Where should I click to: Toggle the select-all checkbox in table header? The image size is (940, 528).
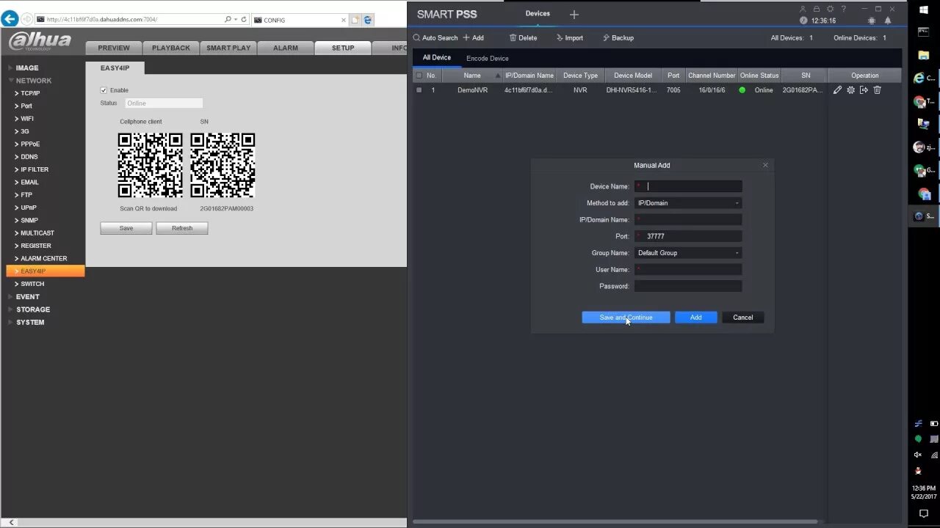[419, 76]
